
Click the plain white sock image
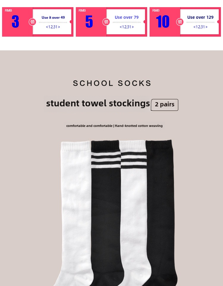(75, 213)
